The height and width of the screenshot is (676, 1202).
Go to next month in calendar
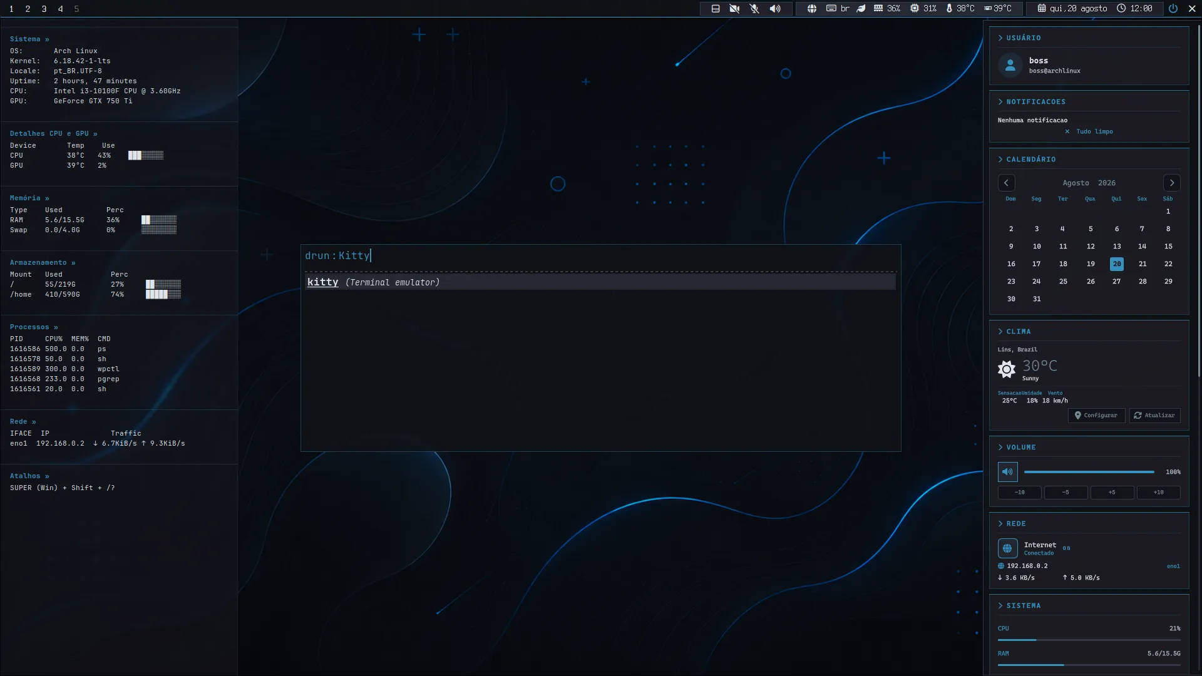1172,183
